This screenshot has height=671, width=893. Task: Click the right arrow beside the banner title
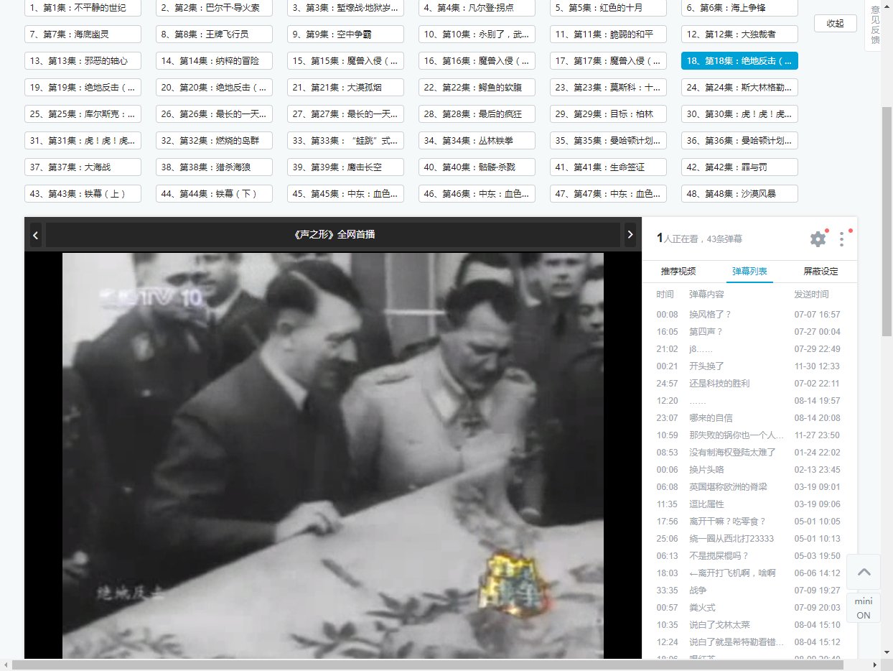[x=630, y=235]
